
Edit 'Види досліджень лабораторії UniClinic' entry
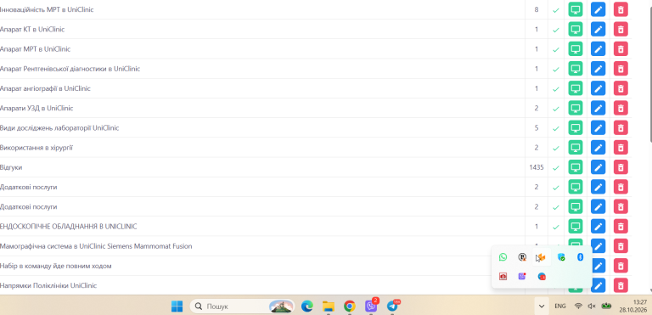[x=598, y=127]
